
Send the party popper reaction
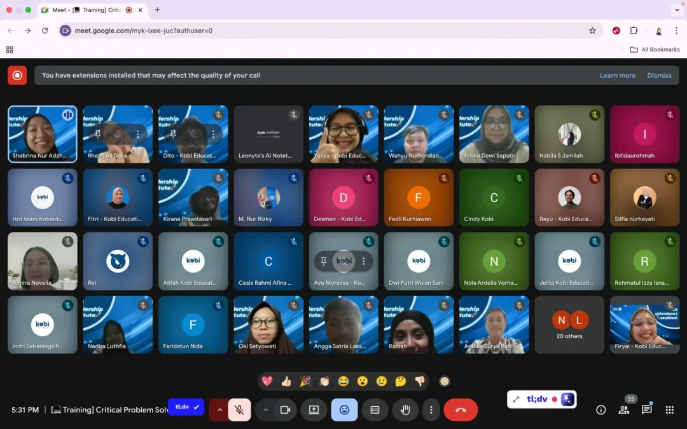305,381
